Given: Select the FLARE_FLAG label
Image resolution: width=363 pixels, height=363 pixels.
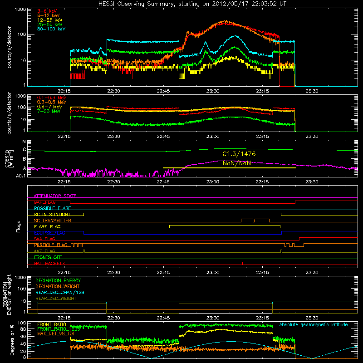Looking at the screenshot, I should pos(47,226).
